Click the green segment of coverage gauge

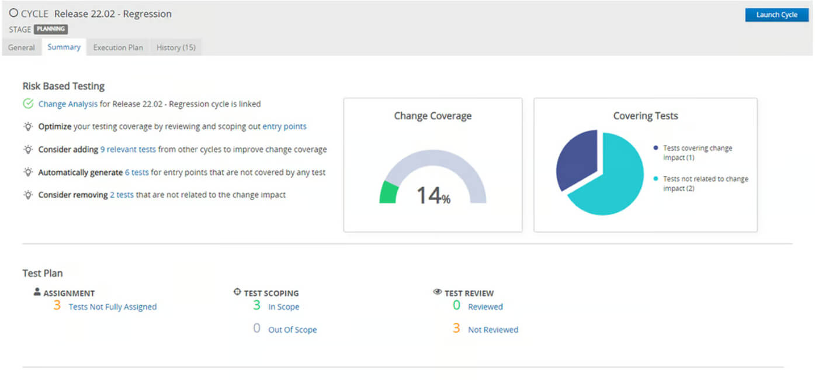coord(389,192)
